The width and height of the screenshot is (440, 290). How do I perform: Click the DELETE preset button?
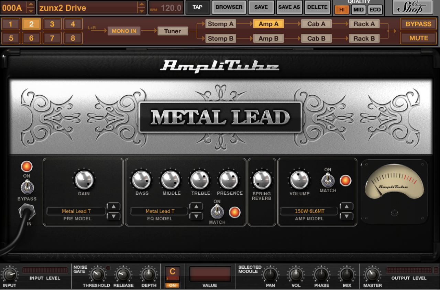point(318,7)
